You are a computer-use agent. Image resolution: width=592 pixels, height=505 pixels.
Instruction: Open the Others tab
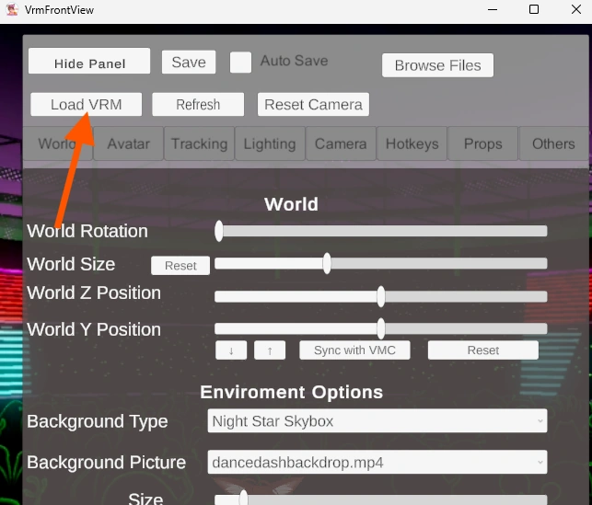(x=553, y=143)
